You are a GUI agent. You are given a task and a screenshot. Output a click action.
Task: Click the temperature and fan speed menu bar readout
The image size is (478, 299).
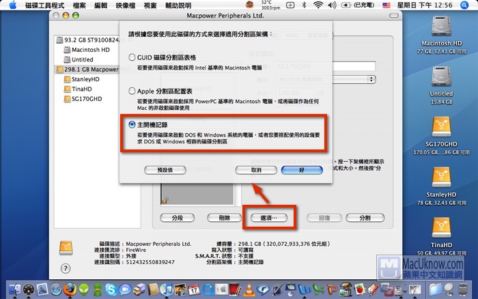(x=270, y=5)
